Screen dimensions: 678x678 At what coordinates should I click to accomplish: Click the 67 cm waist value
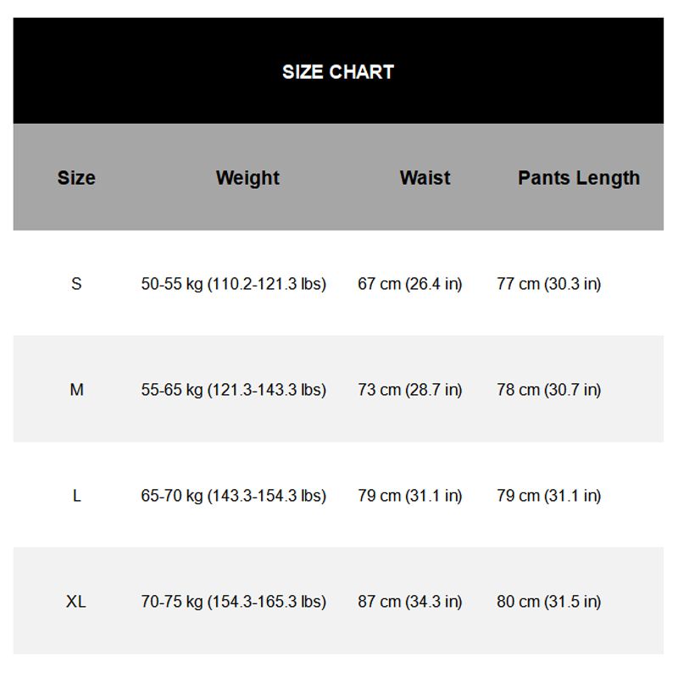pyautogui.click(x=410, y=284)
